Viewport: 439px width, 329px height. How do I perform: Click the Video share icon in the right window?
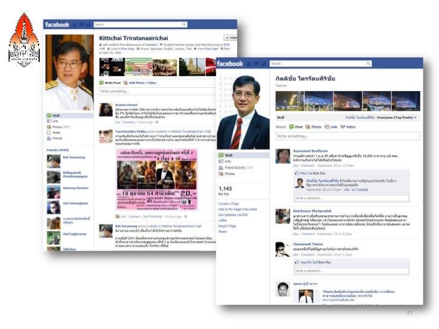(343, 127)
